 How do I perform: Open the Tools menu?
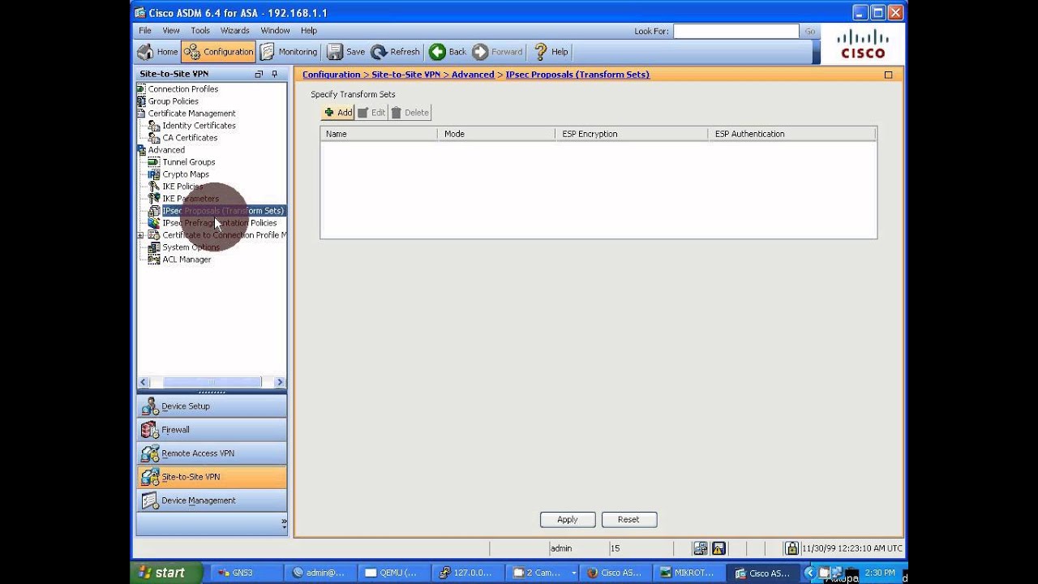(x=200, y=31)
